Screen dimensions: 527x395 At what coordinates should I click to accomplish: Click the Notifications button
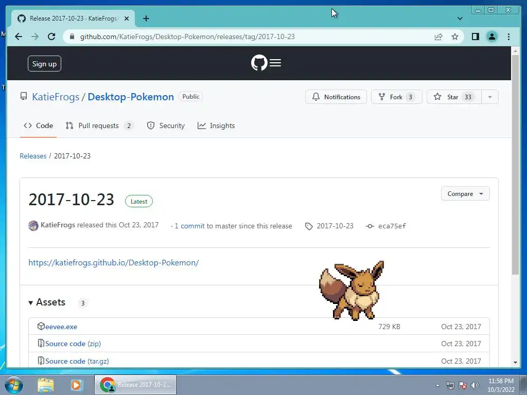click(x=336, y=97)
